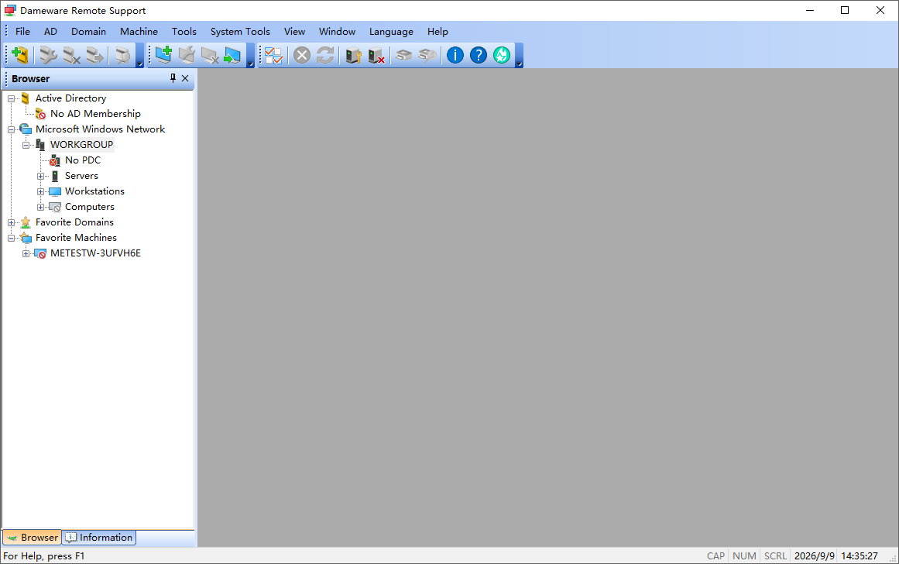899x564 pixels.
Task: Open the File menu
Action: [23, 32]
